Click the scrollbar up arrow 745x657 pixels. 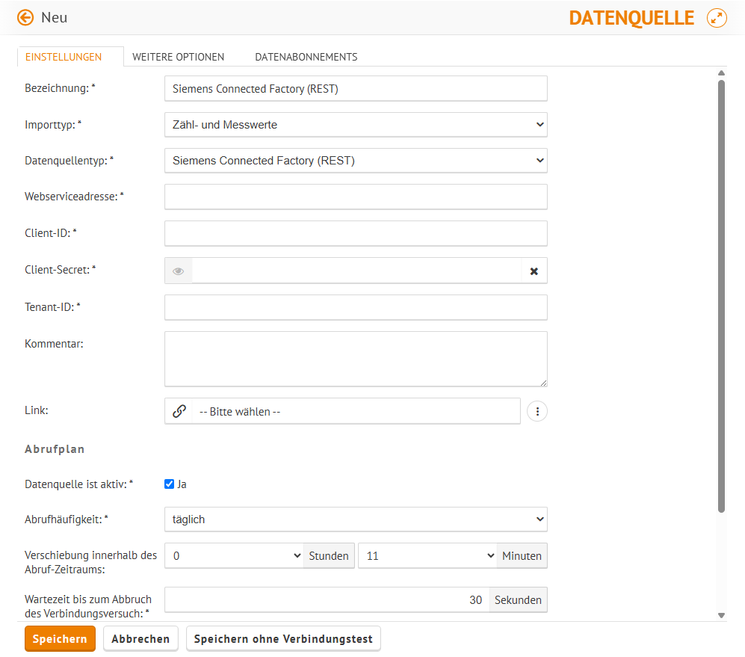[x=721, y=73]
